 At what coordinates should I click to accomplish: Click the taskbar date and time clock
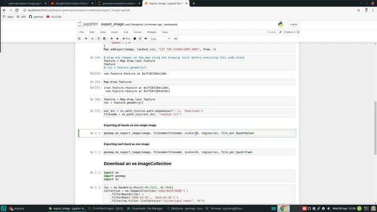(344, 208)
